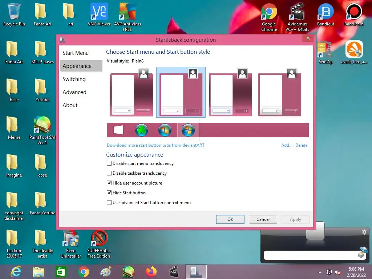Image resolution: width=372 pixels, height=279 pixels.
Task: Choose the green clover start button orb
Action: [142, 130]
